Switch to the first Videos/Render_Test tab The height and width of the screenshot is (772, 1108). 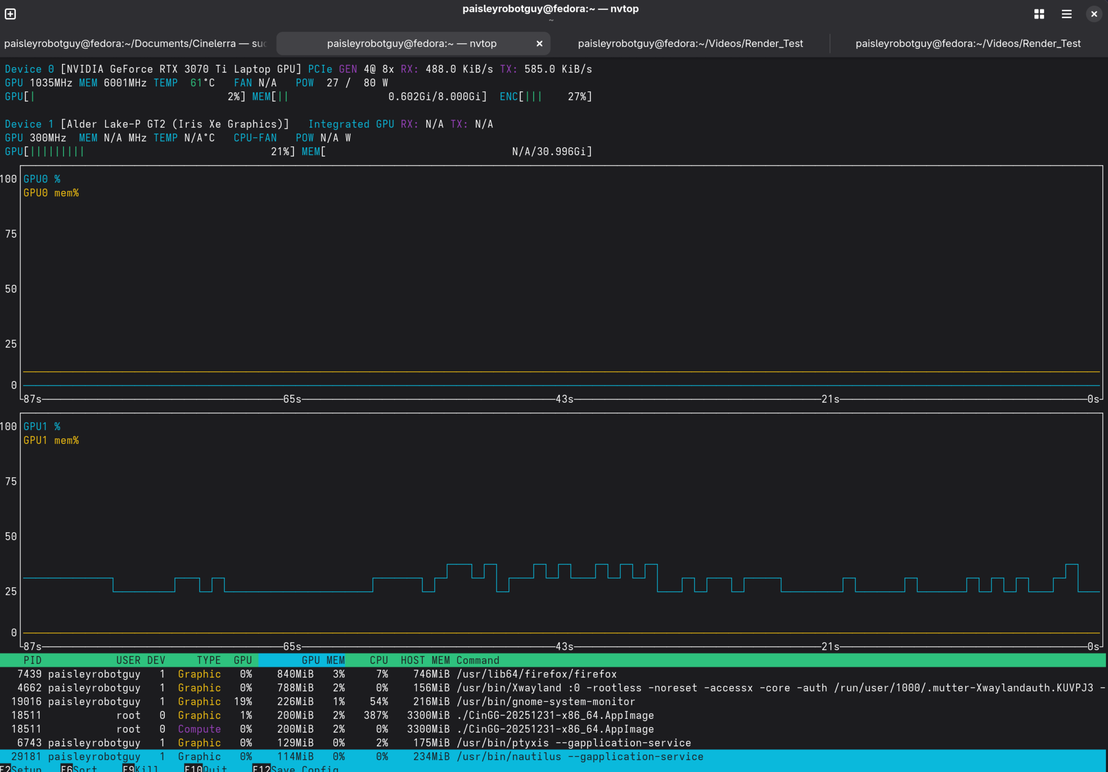click(x=690, y=43)
